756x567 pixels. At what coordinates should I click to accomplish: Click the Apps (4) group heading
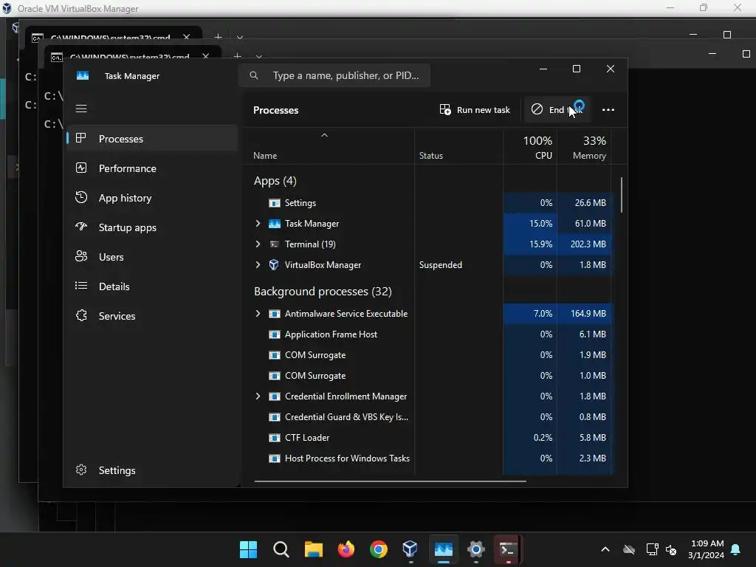coord(275,181)
